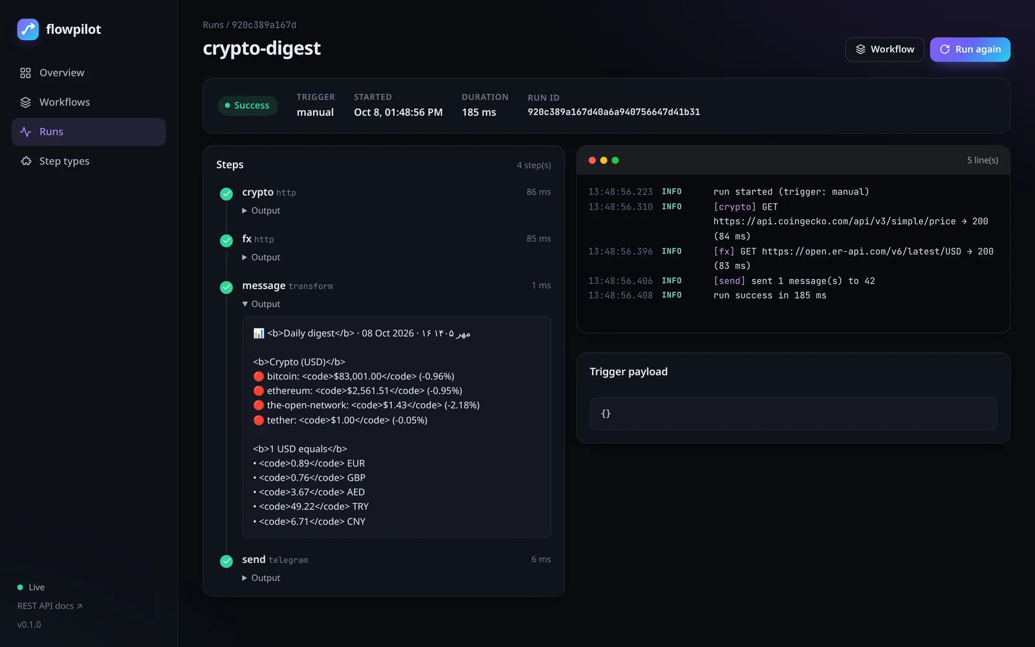Expand the send step Output
The image size is (1035, 647).
pyautogui.click(x=261, y=578)
